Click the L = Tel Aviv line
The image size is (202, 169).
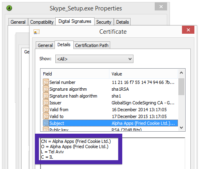[x=53, y=152]
